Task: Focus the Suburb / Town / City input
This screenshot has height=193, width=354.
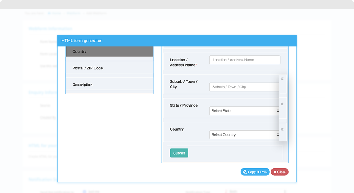Action: (244, 87)
